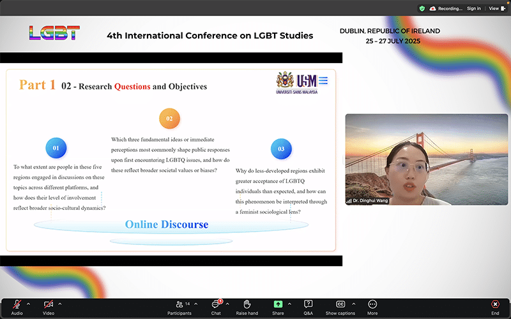Unmute the microphone Audio button

coord(17,308)
